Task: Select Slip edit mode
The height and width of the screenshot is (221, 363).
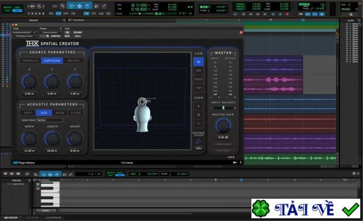Action: (7, 10)
